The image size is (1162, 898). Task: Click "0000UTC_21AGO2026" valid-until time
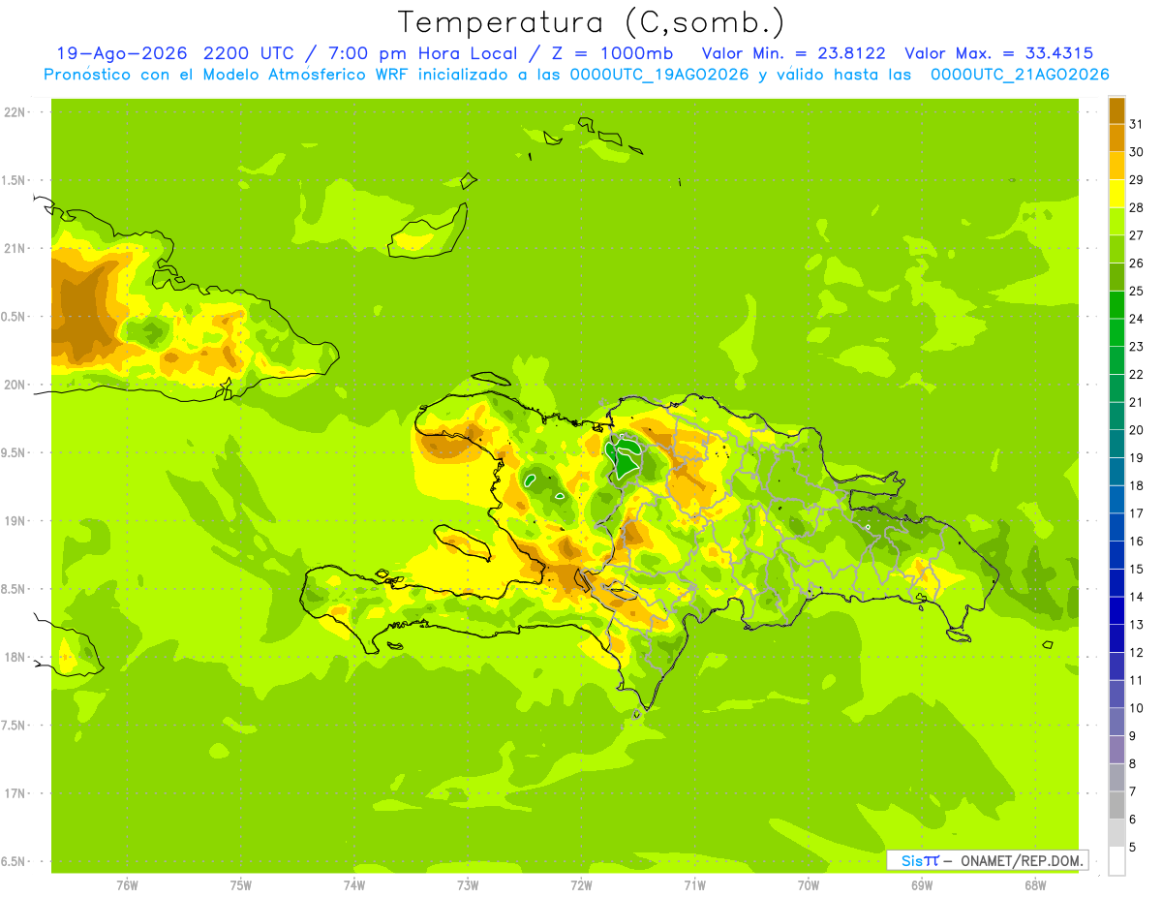coord(1020,75)
